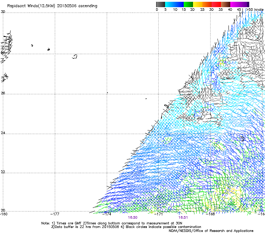Click the magenta 40-45 knots legend segment
This screenshot has height=233, width=265.
(x=235, y=4)
